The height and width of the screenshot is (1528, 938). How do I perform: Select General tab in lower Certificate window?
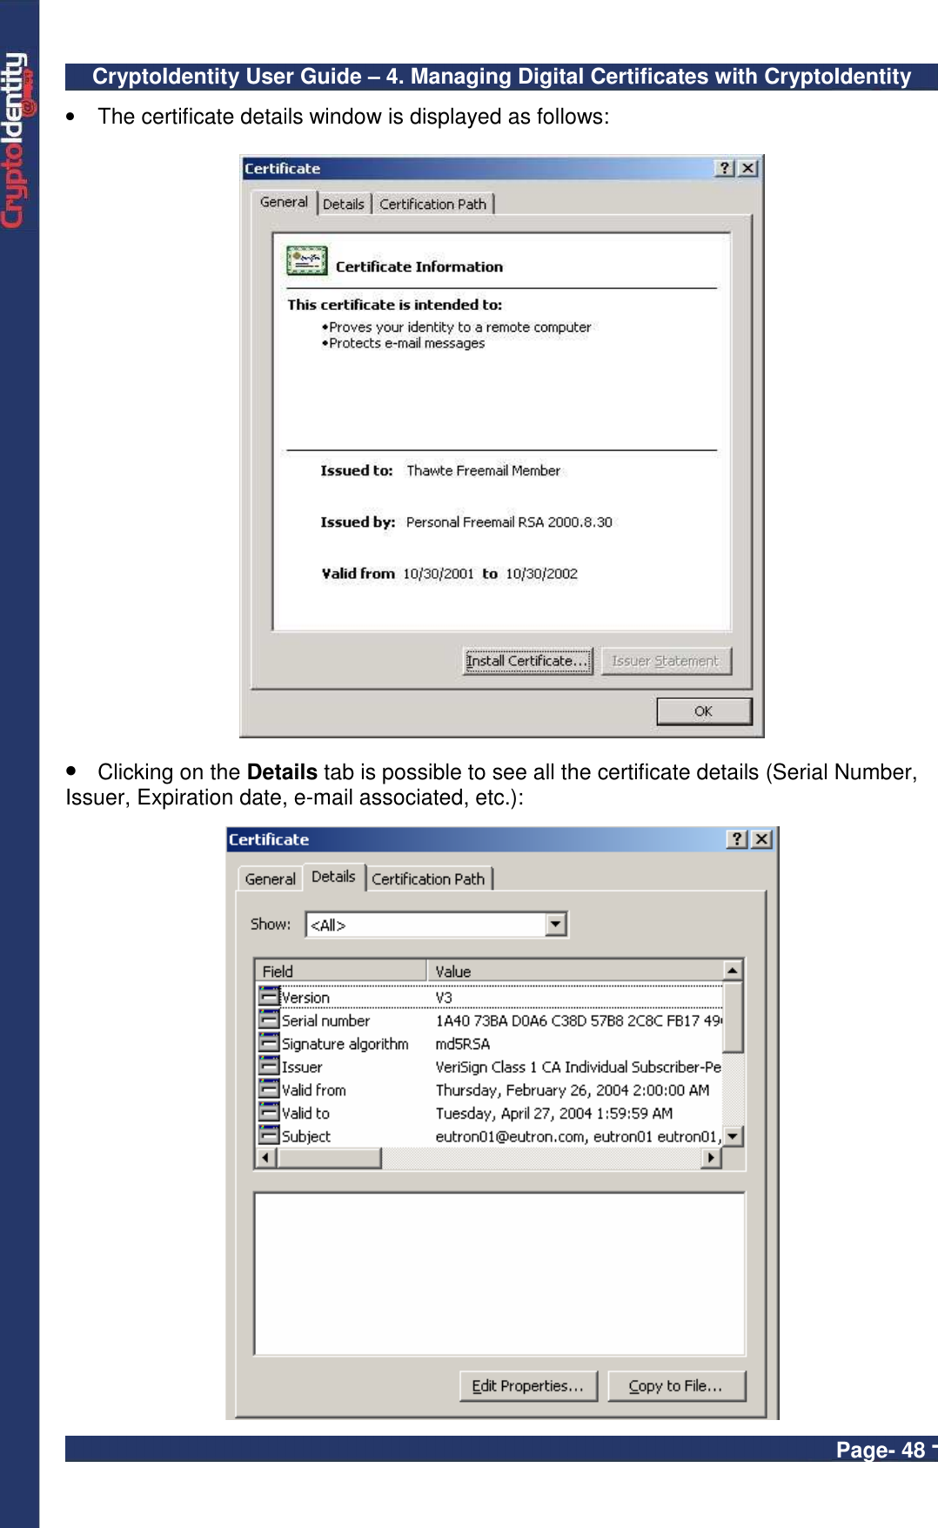pyautogui.click(x=270, y=878)
